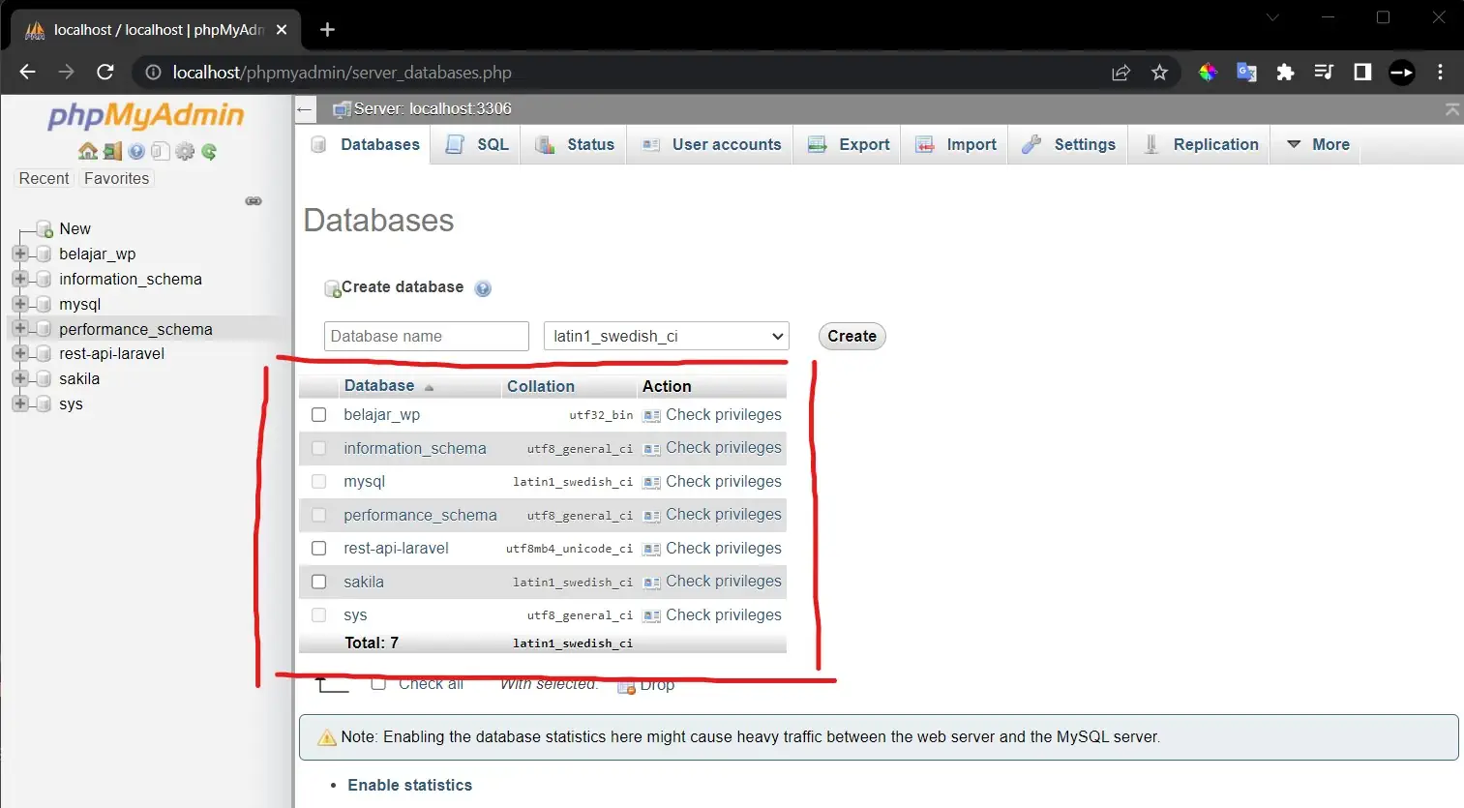This screenshot has height=808, width=1464.
Task: Sort by Database column header
Action: pyautogui.click(x=379, y=386)
